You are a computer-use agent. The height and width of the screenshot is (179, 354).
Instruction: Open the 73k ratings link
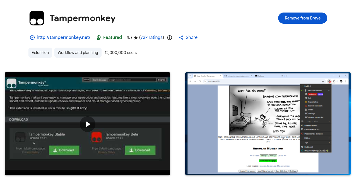[x=151, y=37]
